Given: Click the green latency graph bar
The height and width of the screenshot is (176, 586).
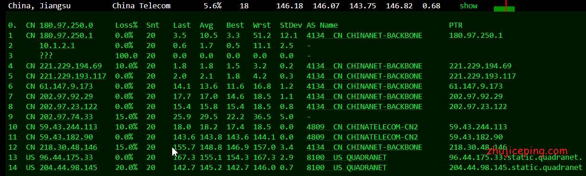Looking at the screenshot, I should pyautogui.click(x=504, y=9).
